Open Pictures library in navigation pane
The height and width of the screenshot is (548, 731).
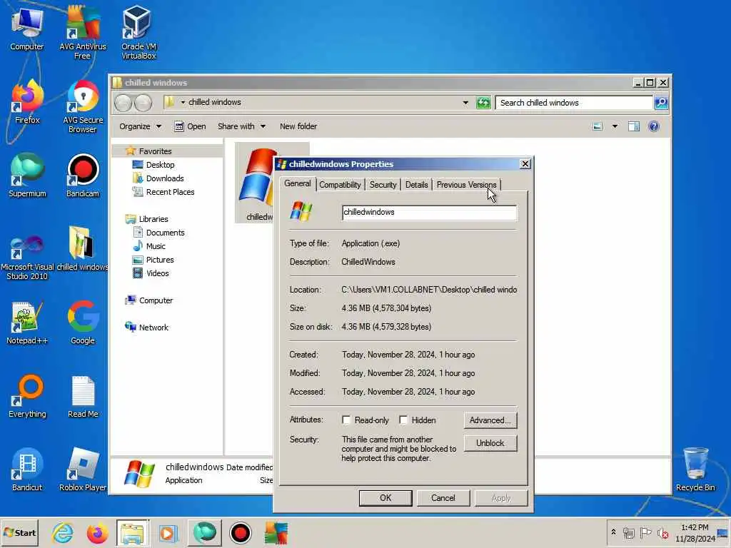click(153, 260)
